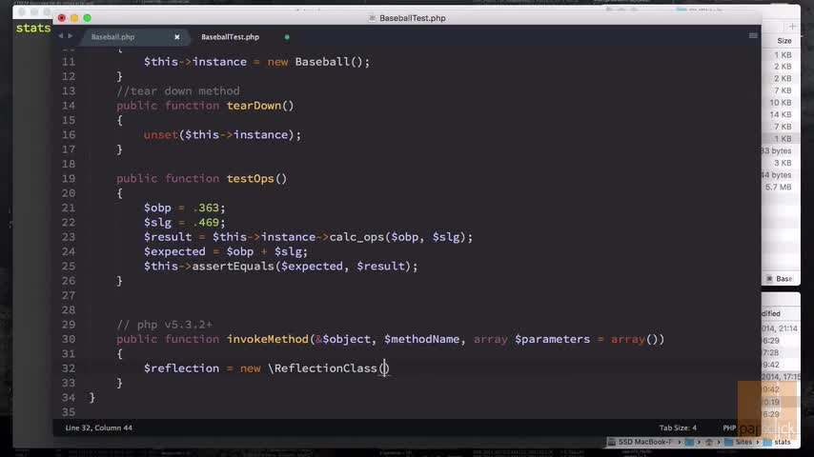Place the cursor on the tearDown function name
This screenshot has height=457, width=814.
click(254, 106)
